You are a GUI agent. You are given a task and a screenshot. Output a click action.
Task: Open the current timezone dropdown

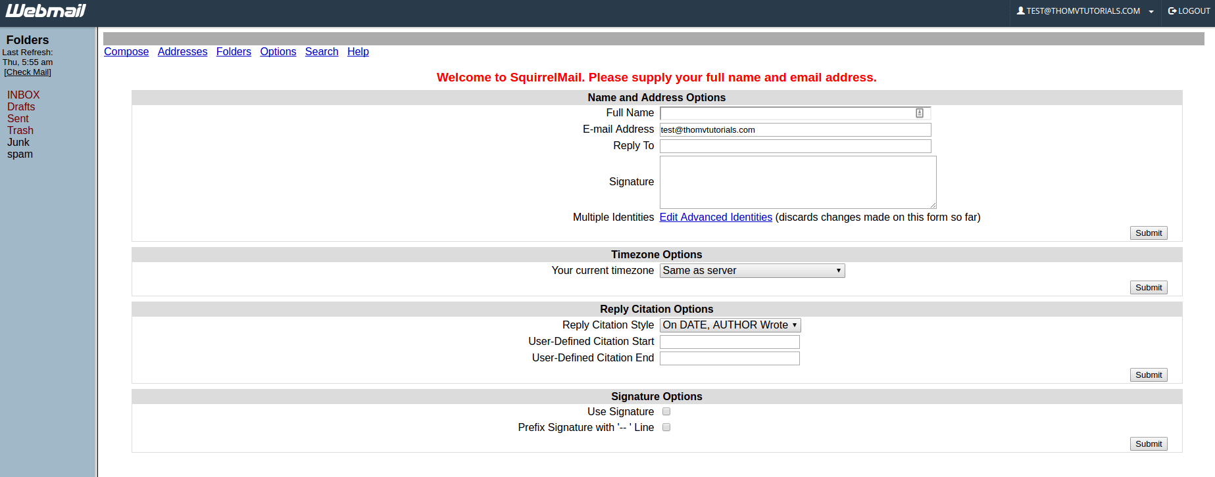(x=752, y=271)
